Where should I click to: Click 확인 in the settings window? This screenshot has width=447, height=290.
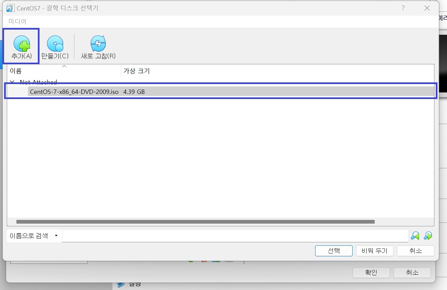coord(371,273)
